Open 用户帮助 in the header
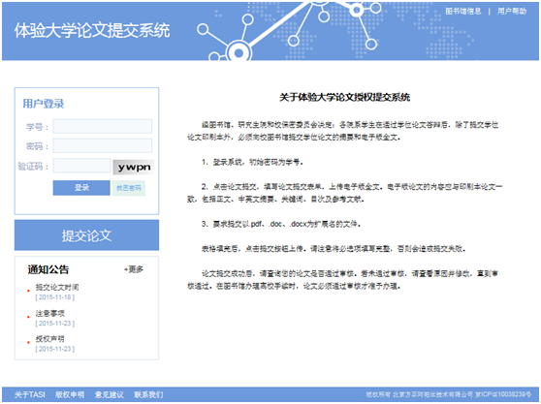This screenshot has height=404, width=541. tap(512, 12)
